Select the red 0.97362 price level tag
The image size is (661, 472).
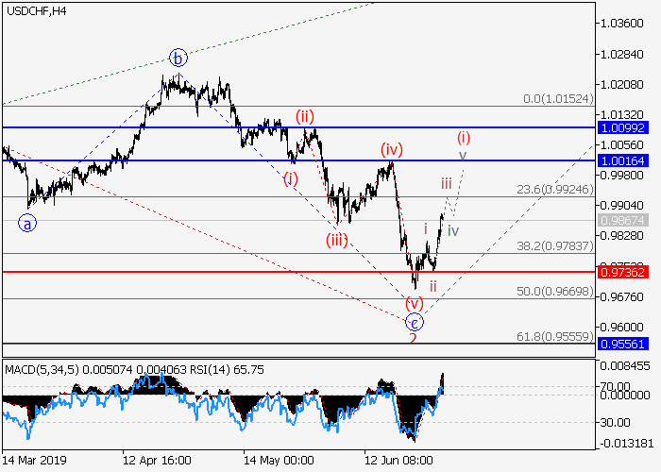point(622,272)
